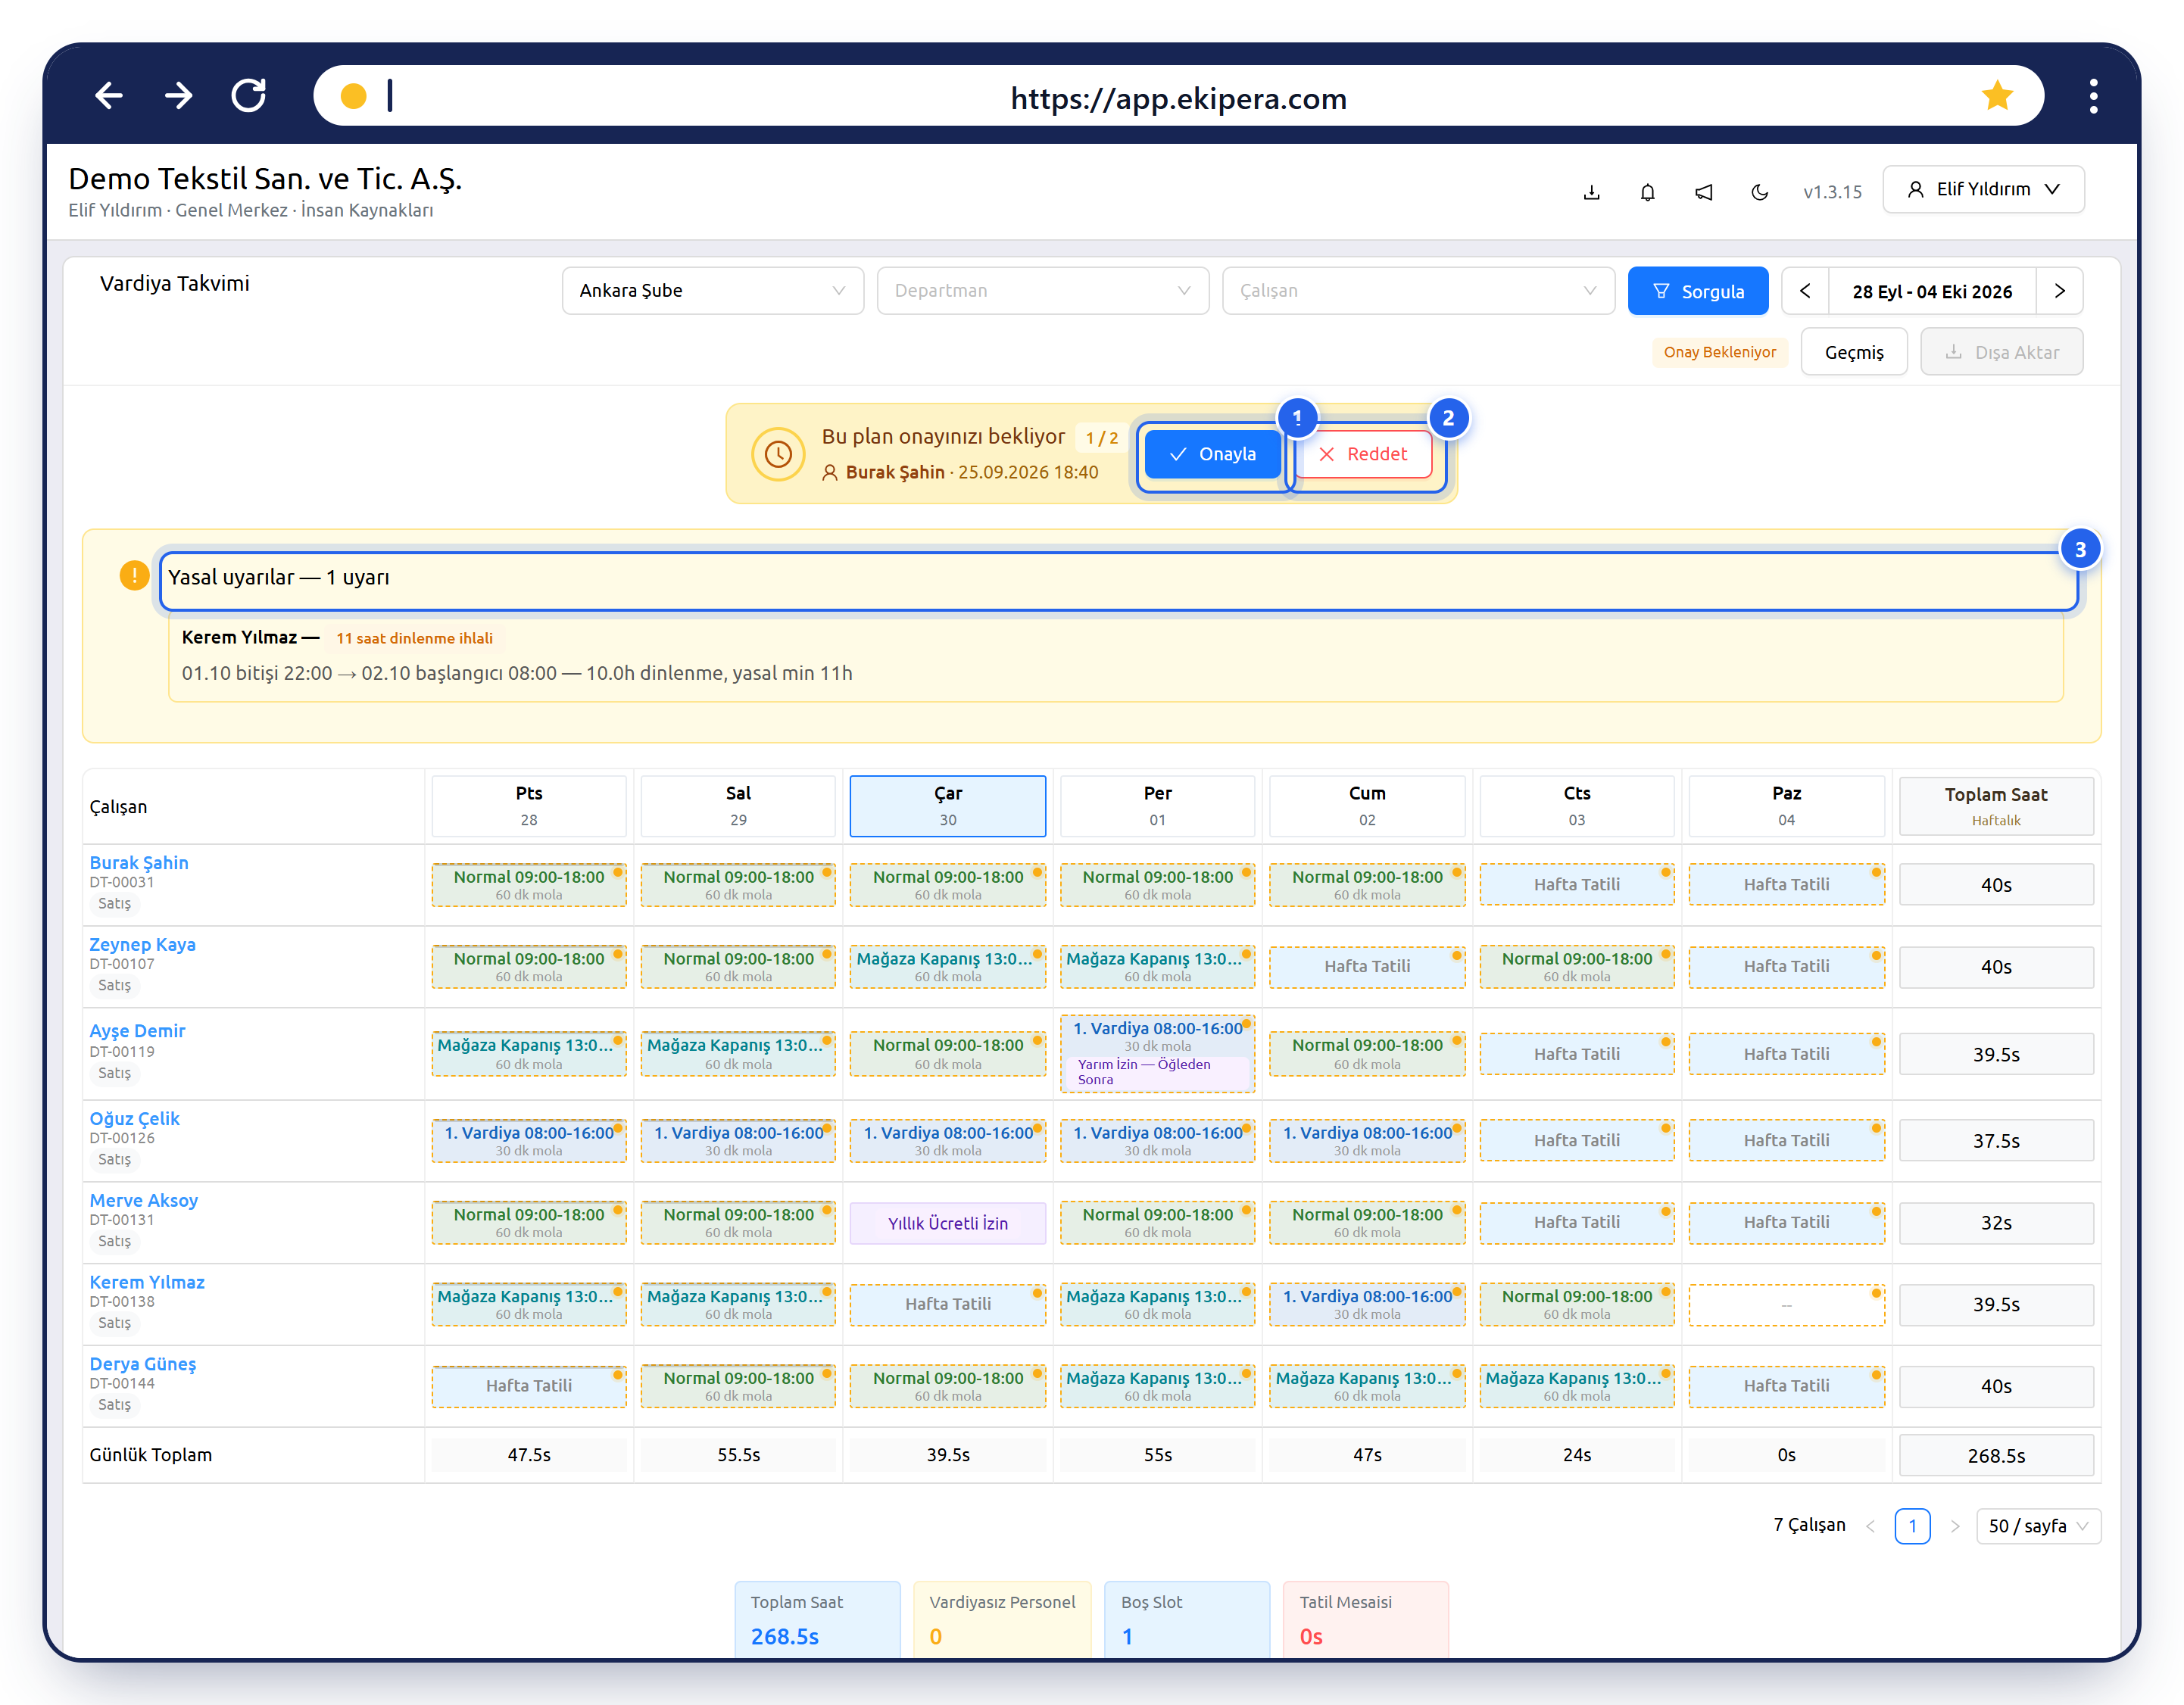This screenshot has height=1705, width=2184.
Task: Click browser back arrow
Action: 108,96
